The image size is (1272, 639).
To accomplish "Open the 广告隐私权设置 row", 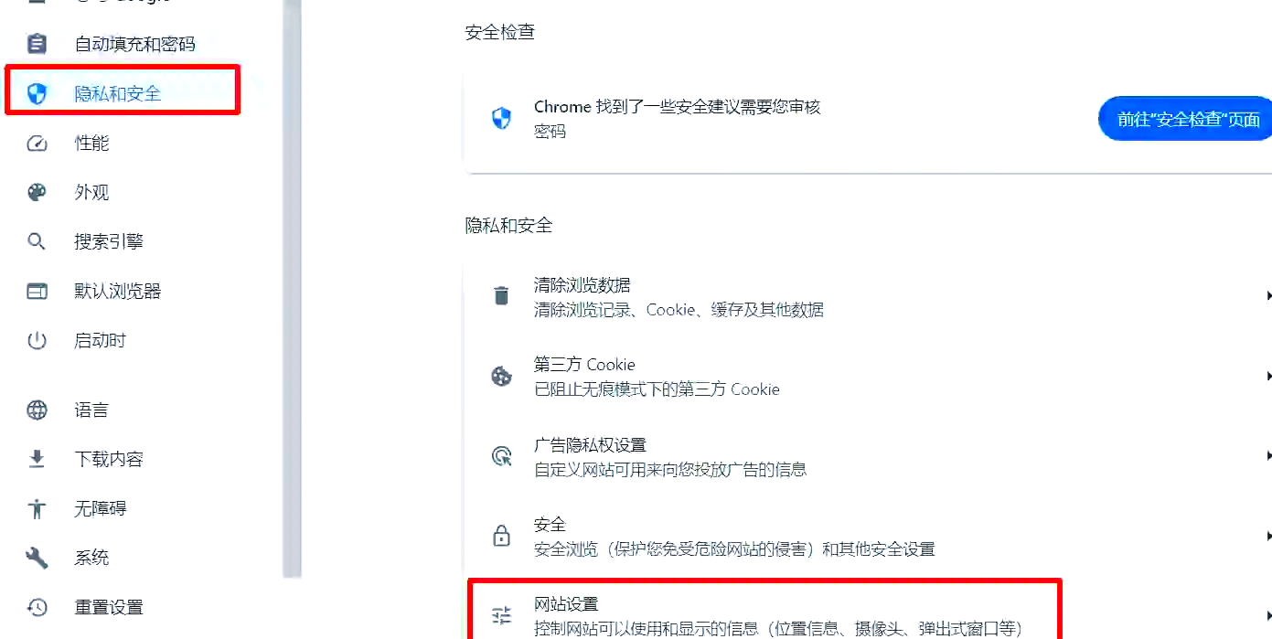I will [868, 456].
